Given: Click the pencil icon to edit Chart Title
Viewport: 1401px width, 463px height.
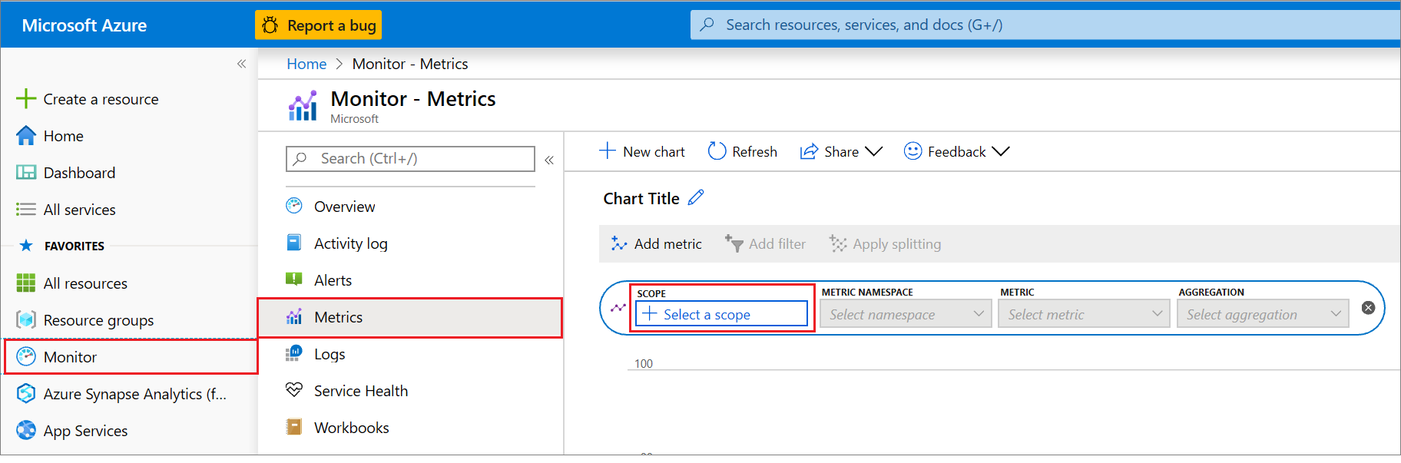Looking at the screenshot, I should click(696, 198).
